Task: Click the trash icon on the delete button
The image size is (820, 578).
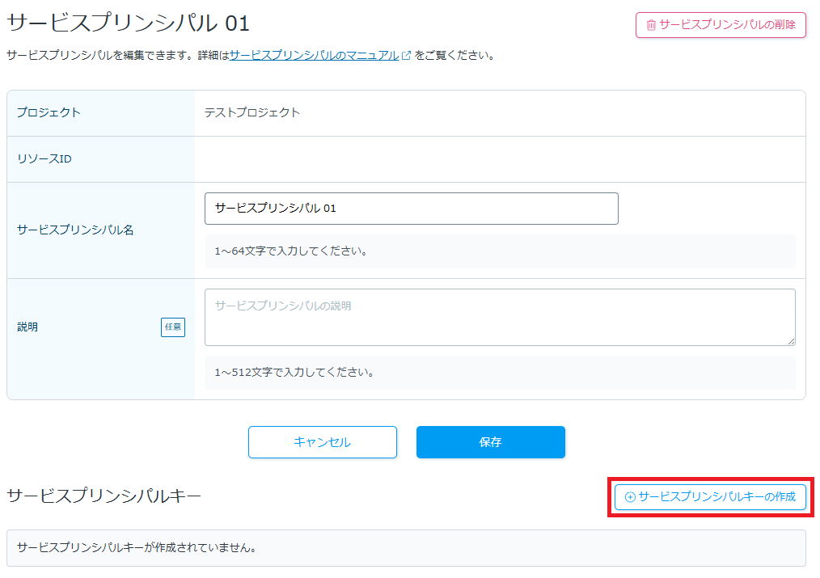Action: (651, 25)
